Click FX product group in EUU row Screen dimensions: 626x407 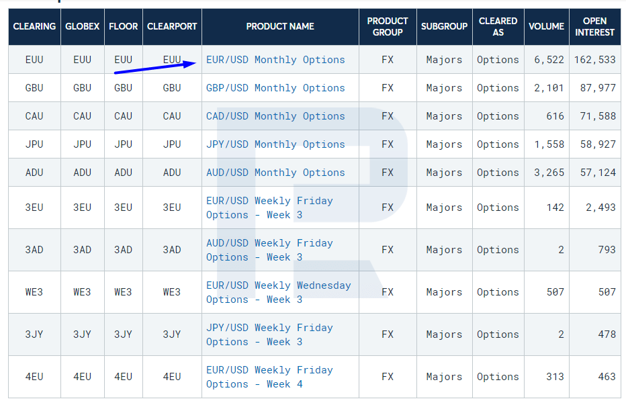tap(388, 60)
